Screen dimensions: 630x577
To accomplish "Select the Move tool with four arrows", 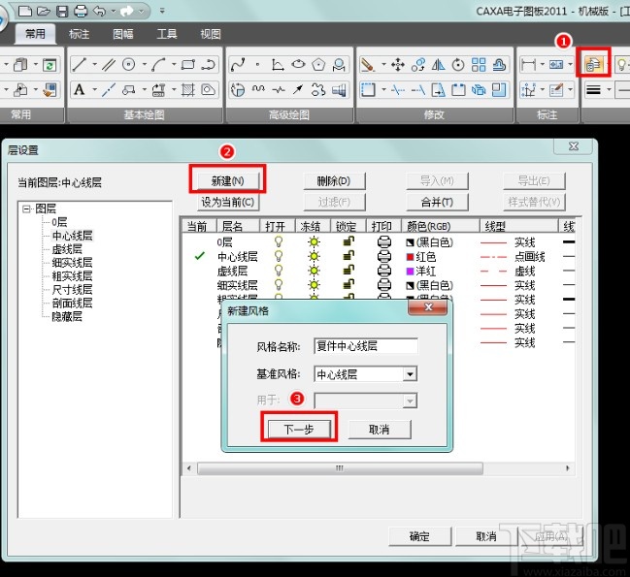I will [x=398, y=64].
